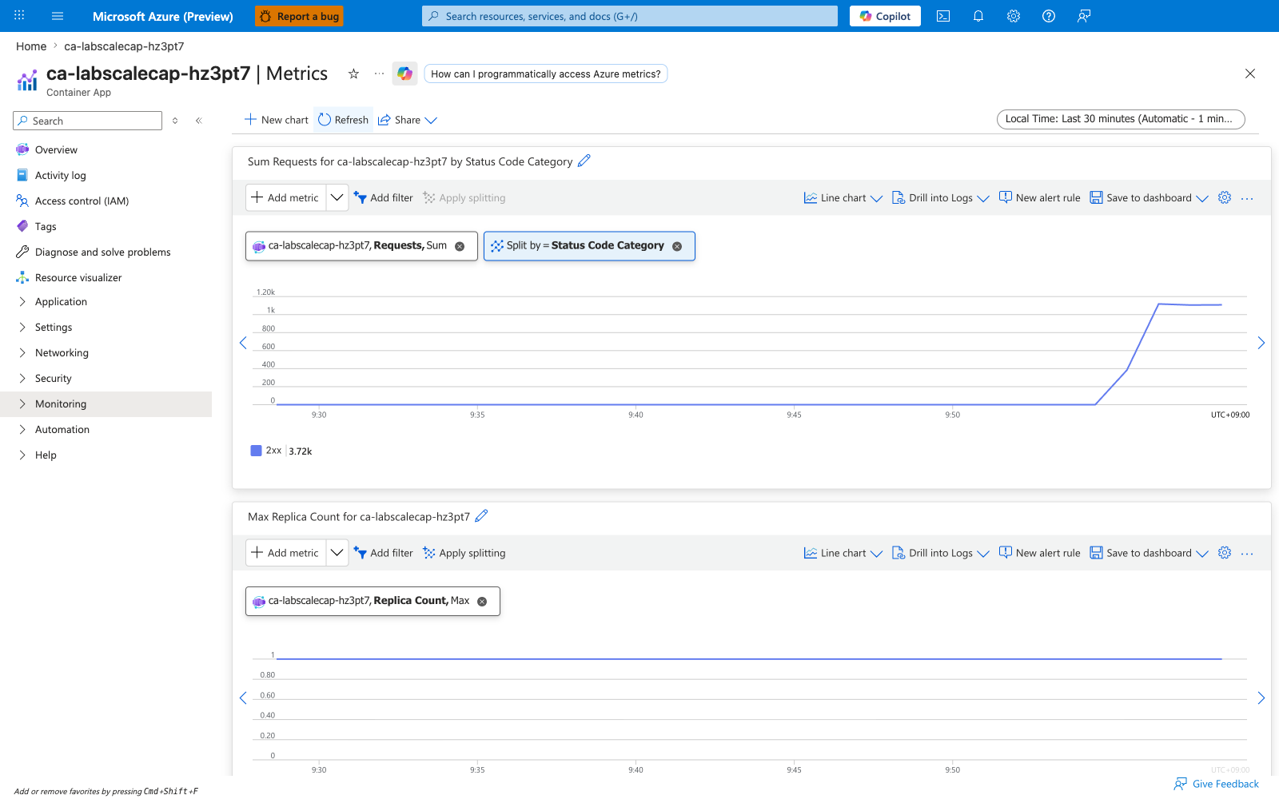Shift Requests chart time range forward arrow
The image size is (1279, 799).
click(x=1261, y=343)
